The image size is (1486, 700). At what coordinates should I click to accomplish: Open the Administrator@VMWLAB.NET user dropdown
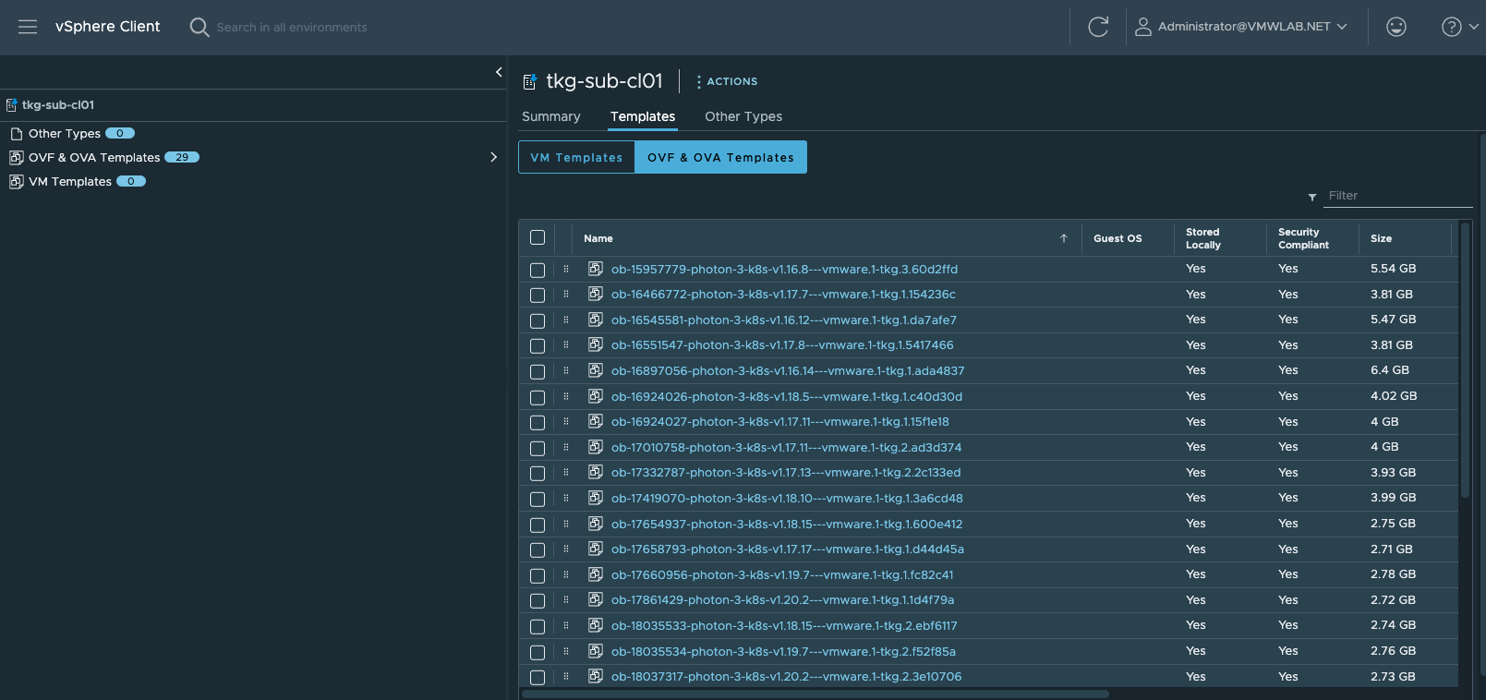pyautogui.click(x=1252, y=27)
